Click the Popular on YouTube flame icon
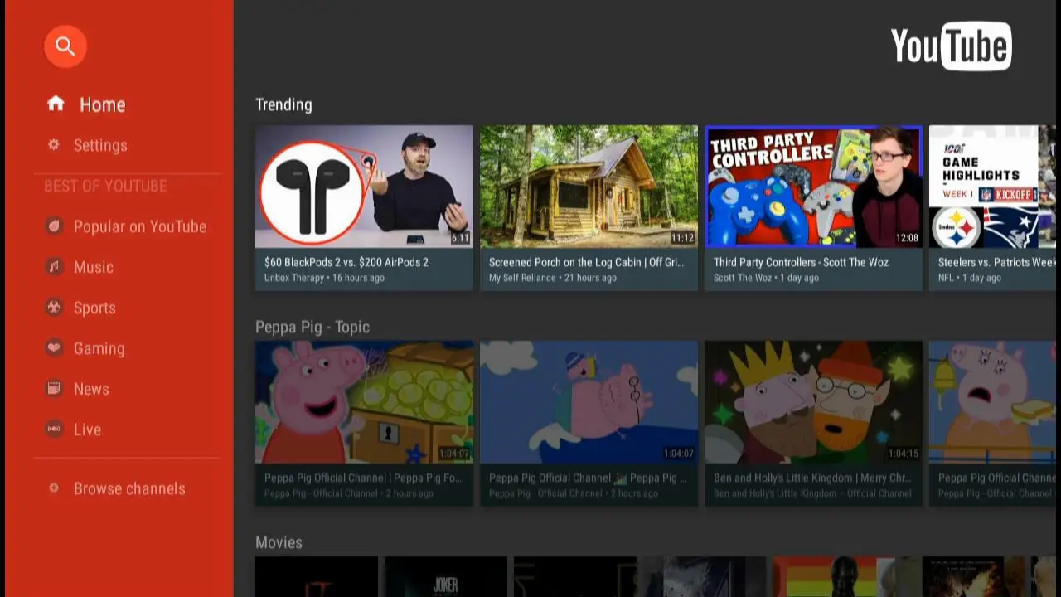 [x=54, y=226]
